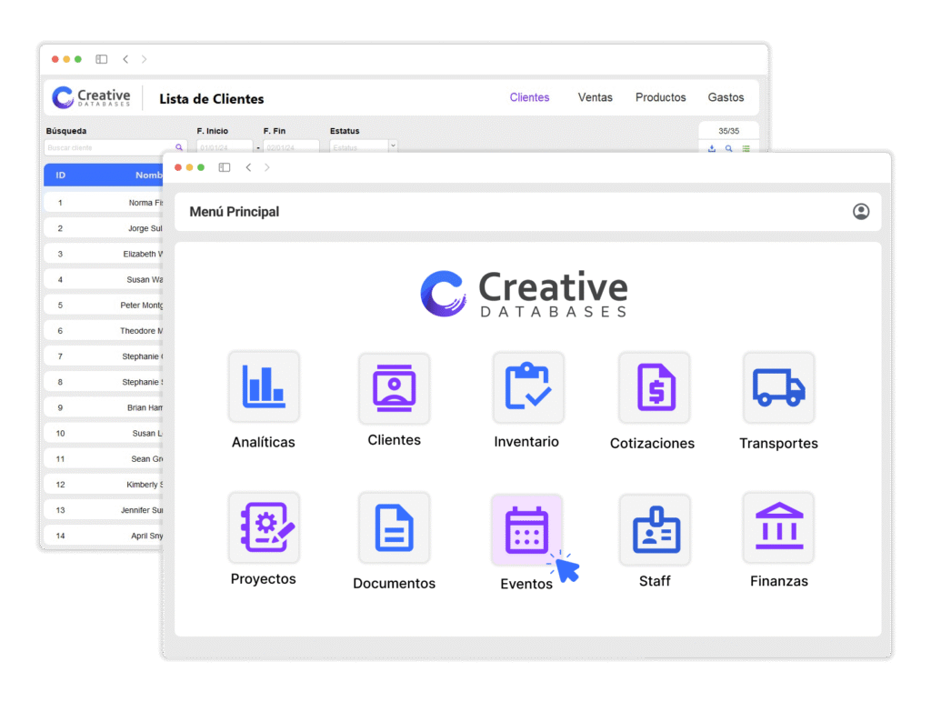
Task: Click the Inventario clipboard icon
Action: [x=528, y=387]
